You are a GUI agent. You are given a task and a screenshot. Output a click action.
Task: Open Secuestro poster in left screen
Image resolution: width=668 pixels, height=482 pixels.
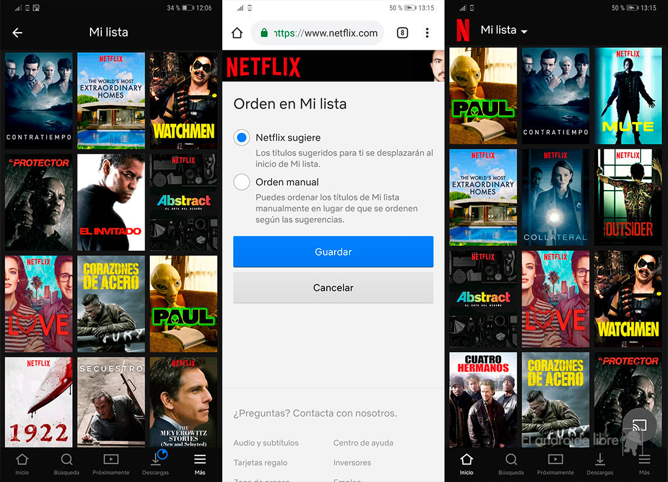click(x=111, y=402)
